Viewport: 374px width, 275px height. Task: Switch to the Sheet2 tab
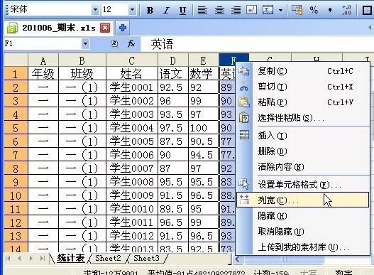[108, 258]
